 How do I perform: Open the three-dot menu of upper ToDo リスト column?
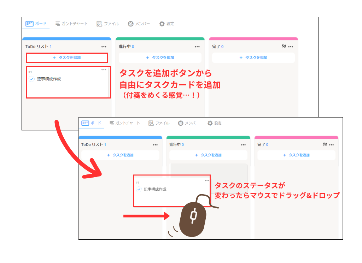click(104, 47)
